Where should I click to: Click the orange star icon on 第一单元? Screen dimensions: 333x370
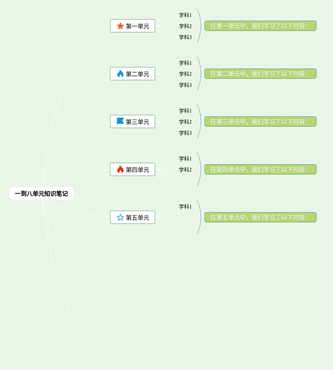[120, 26]
